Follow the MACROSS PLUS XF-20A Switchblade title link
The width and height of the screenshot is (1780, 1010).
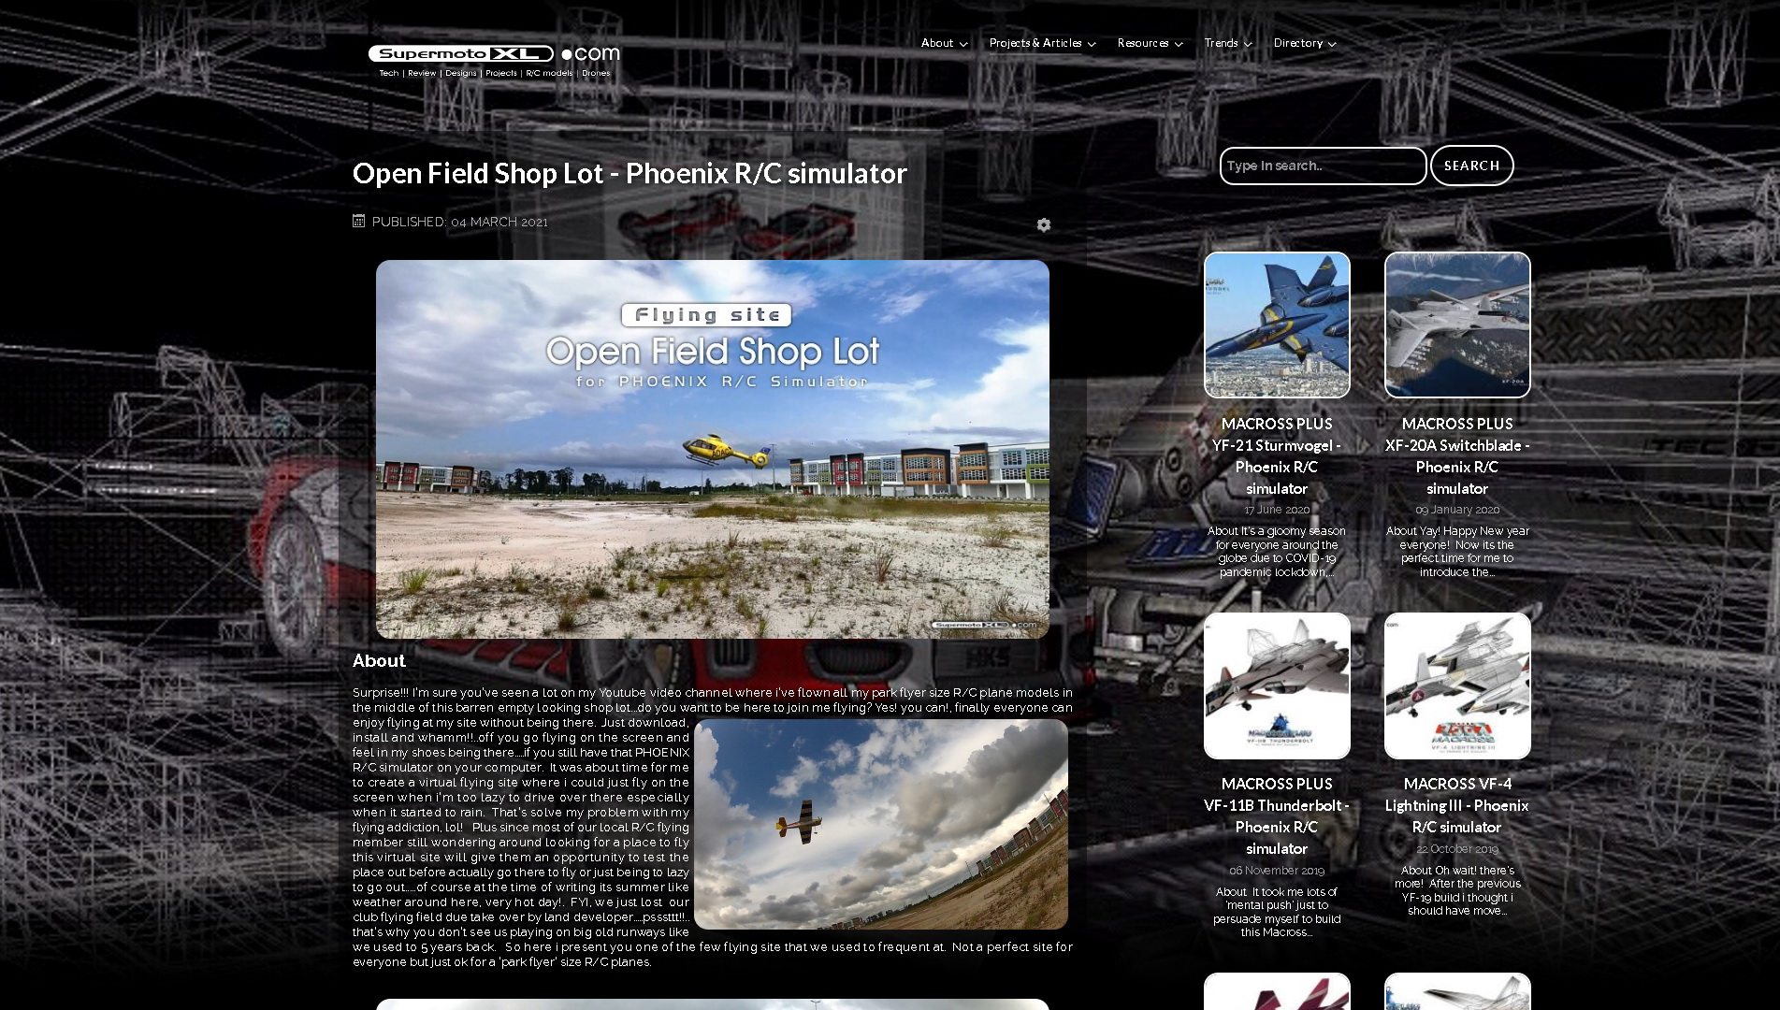tap(1457, 455)
